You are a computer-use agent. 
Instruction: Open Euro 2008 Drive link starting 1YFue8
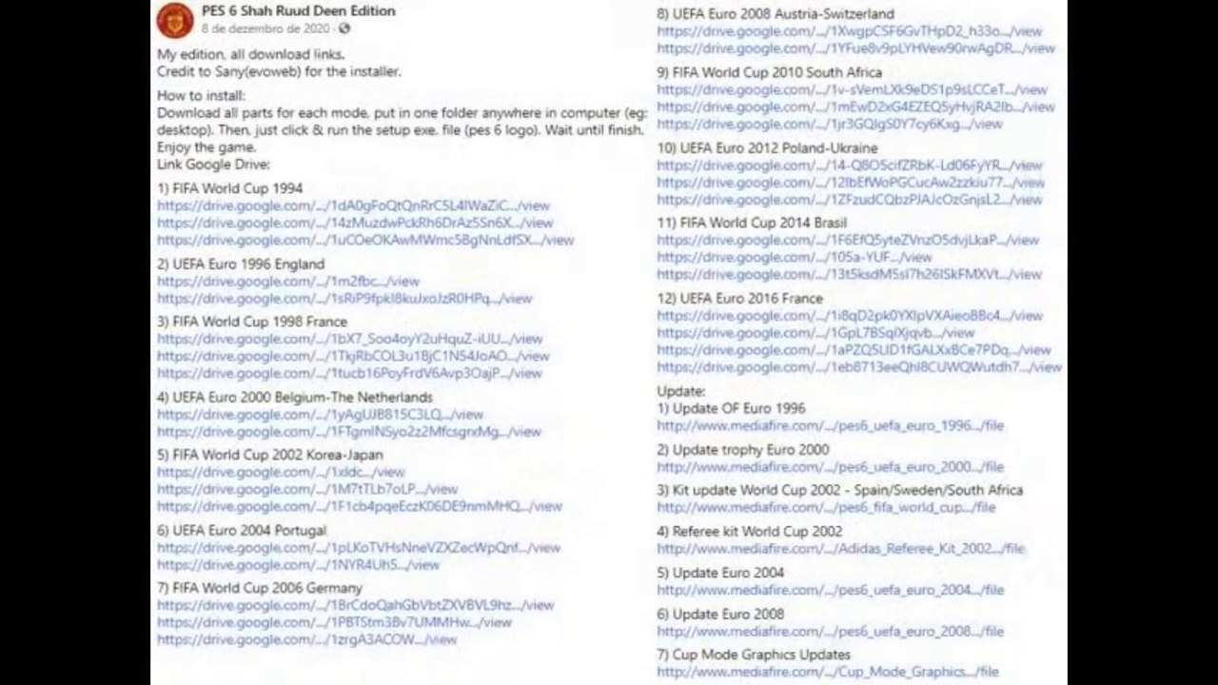click(855, 49)
